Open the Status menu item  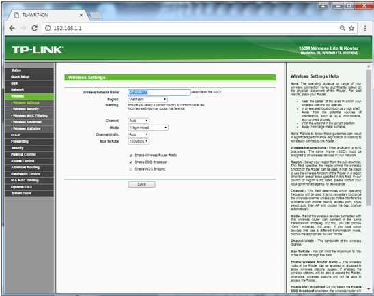[29, 70]
